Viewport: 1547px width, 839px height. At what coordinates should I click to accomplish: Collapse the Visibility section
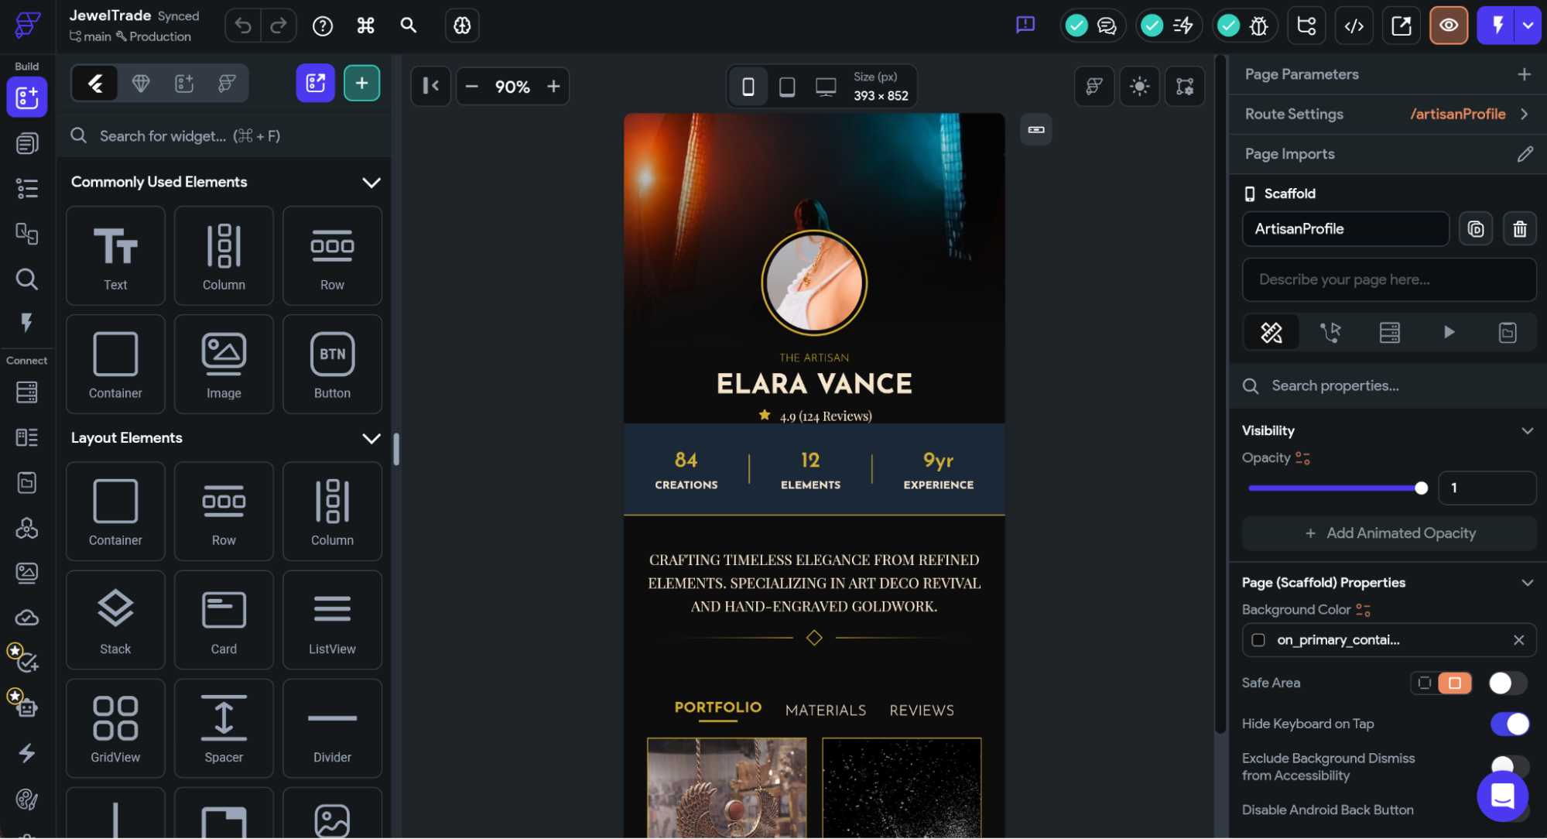(1527, 431)
